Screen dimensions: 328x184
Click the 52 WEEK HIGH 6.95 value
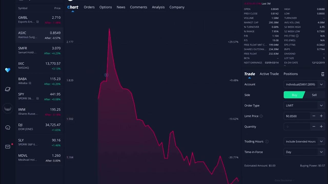click(x=322, y=27)
